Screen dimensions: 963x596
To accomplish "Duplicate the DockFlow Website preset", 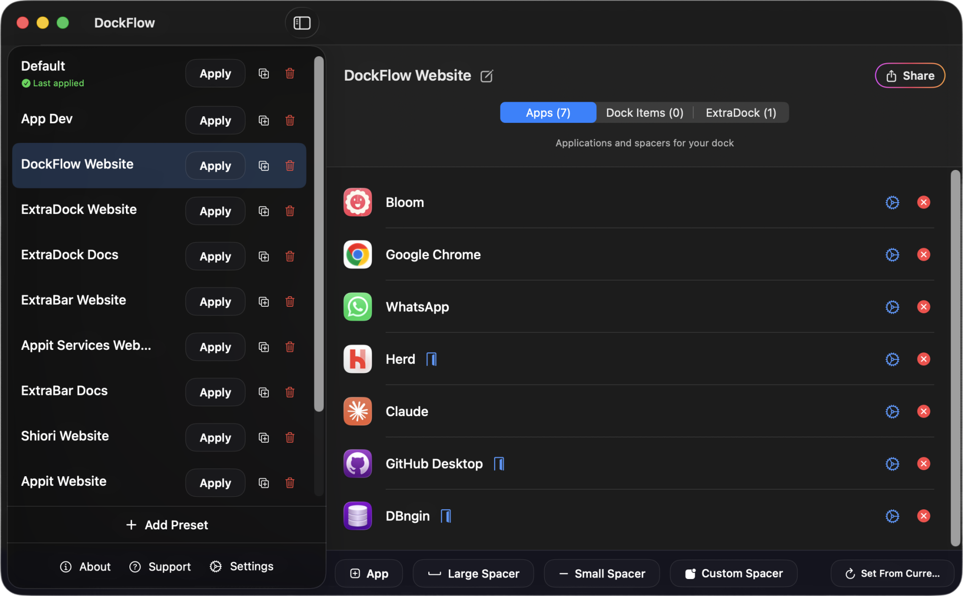I will pos(264,166).
